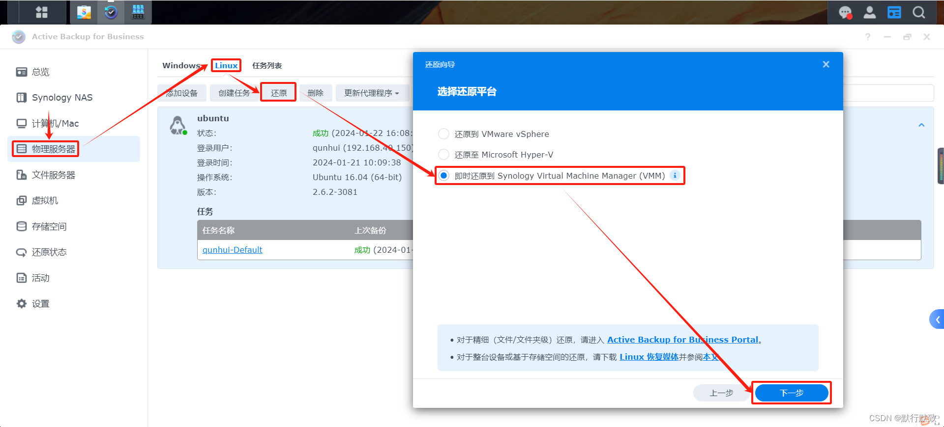Open the Control Panel taskbar icon
Image resolution: width=944 pixels, height=427 pixels.
coord(138,12)
